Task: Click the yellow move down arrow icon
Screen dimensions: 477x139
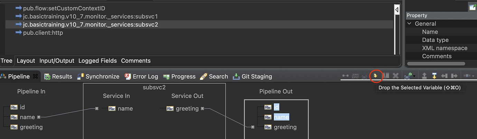Action: [x=434, y=76]
